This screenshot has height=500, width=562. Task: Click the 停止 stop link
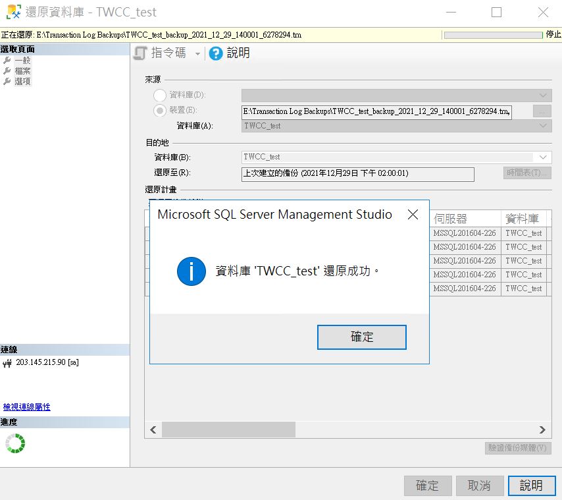click(553, 34)
